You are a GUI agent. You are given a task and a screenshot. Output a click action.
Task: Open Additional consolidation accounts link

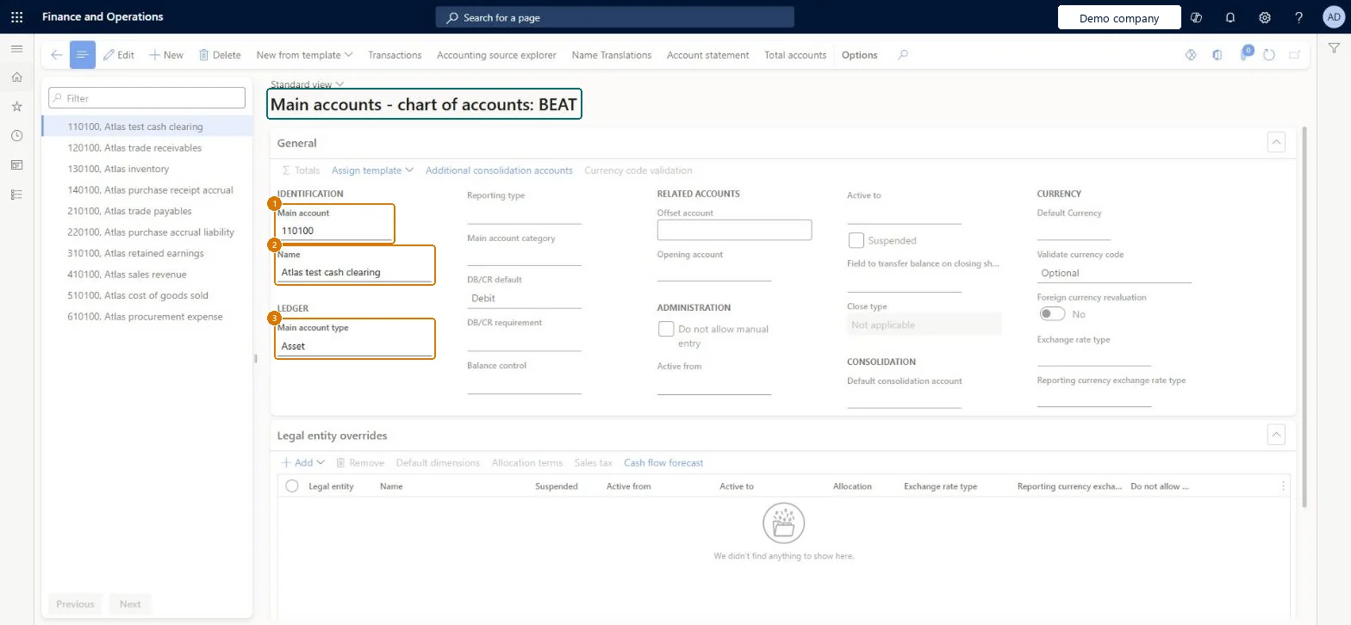pos(499,170)
